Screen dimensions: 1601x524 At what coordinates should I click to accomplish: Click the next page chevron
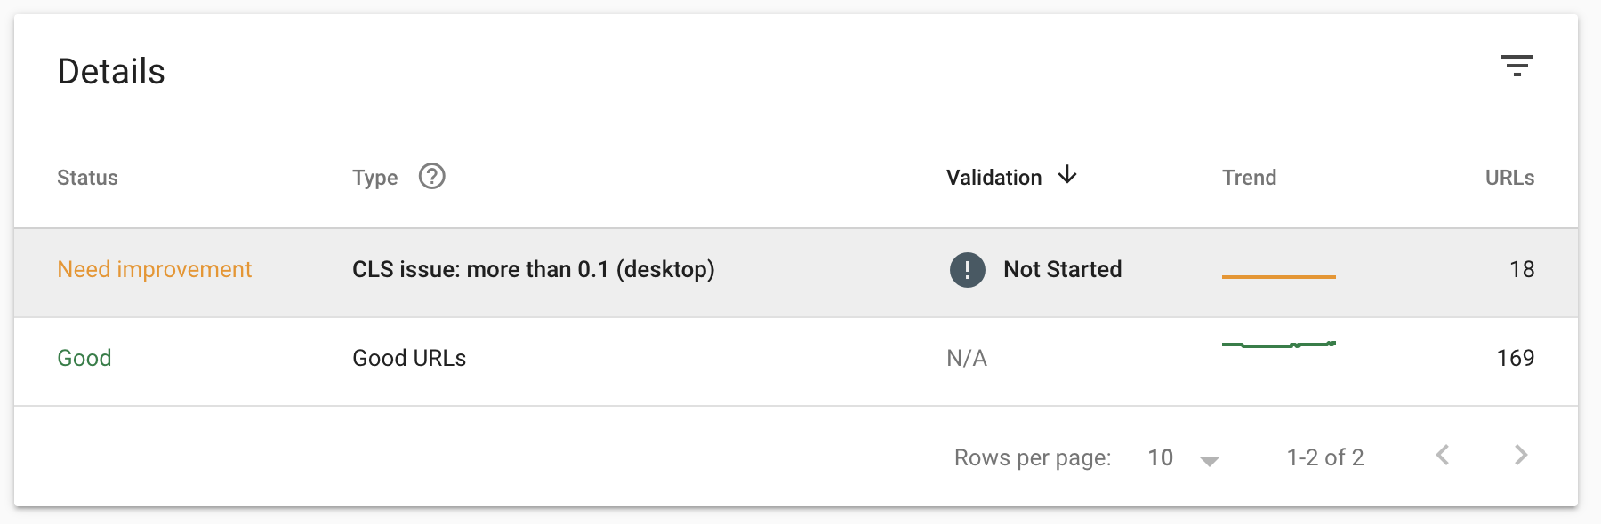click(1519, 457)
